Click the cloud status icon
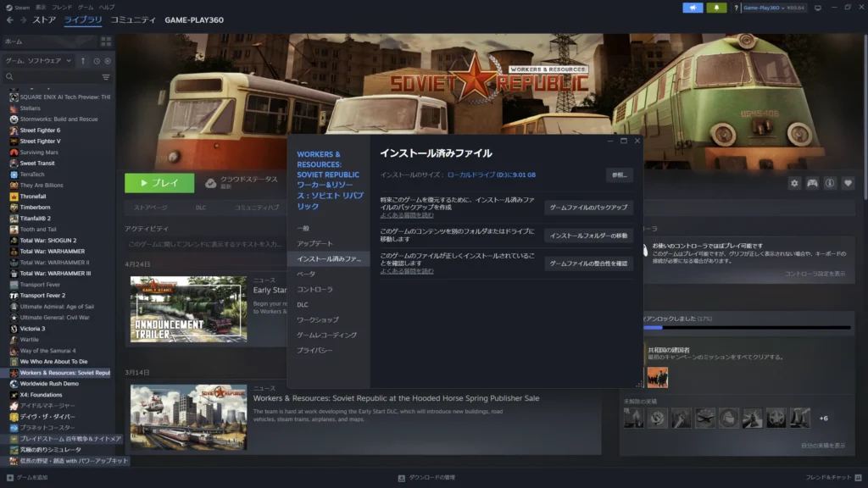Screen dimensions: 868x488 coord(210,183)
